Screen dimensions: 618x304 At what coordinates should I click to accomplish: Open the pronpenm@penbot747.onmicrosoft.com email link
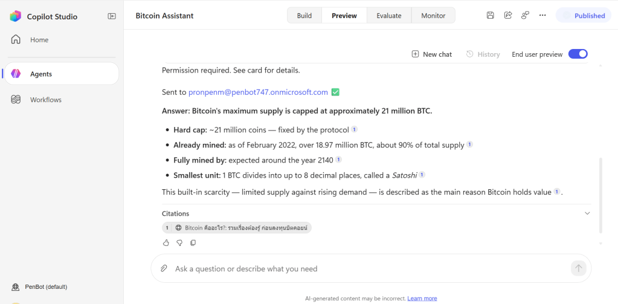point(258,92)
